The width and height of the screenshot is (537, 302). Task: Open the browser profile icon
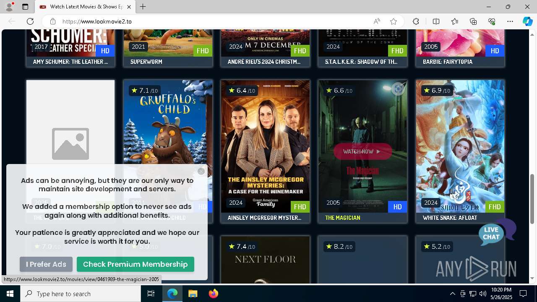(x=9, y=7)
